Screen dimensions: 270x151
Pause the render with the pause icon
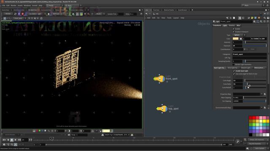(19, 14)
